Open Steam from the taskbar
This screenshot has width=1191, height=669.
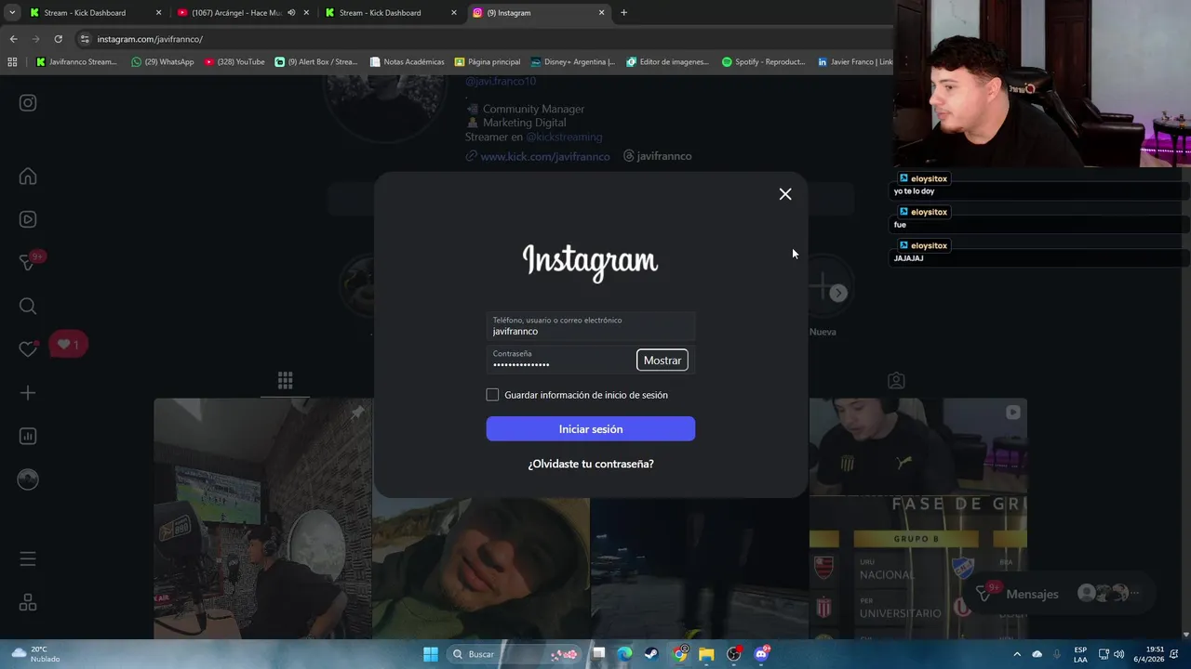point(651,654)
